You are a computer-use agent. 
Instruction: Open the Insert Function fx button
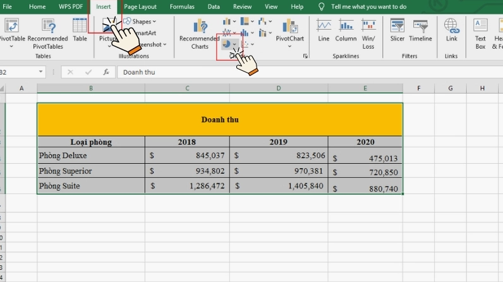pos(106,72)
